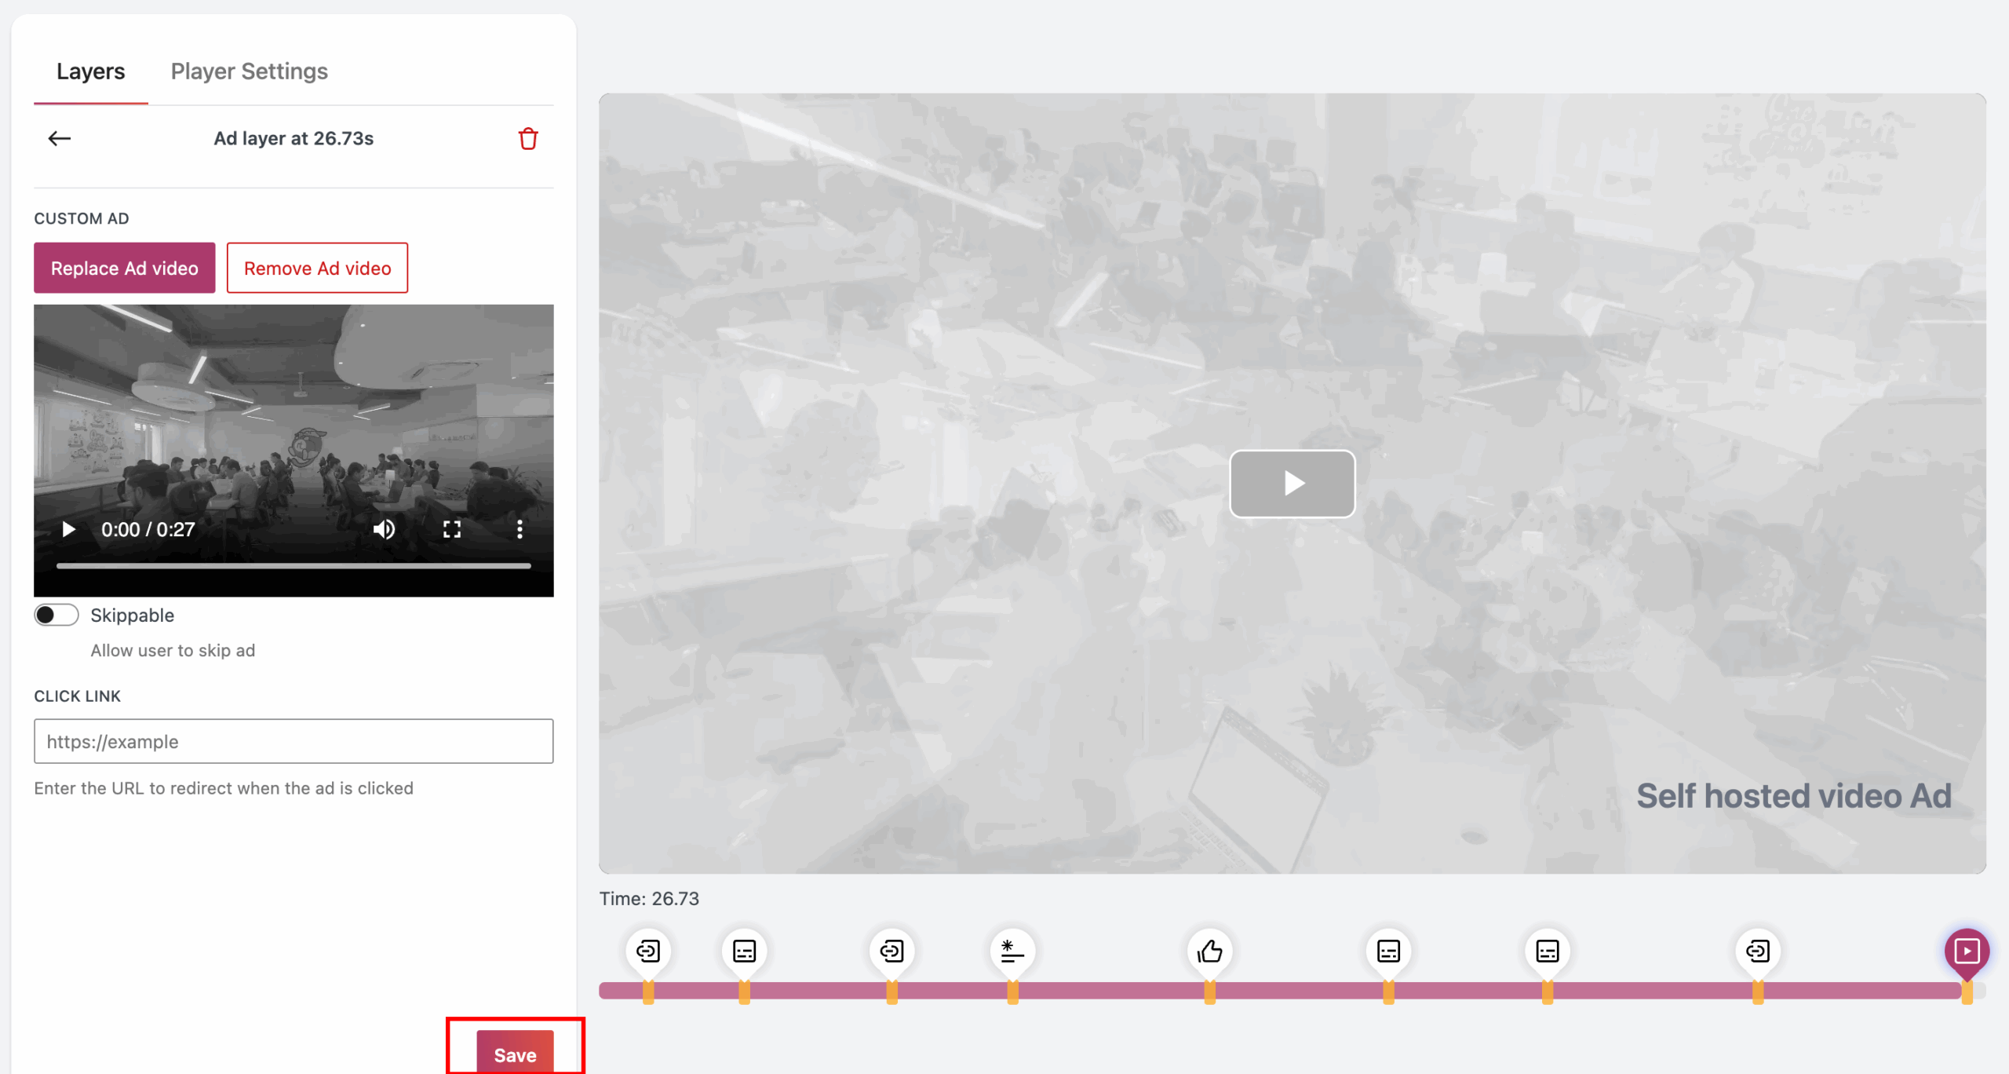Image resolution: width=2009 pixels, height=1074 pixels.
Task: Click the ad preview video progress bar
Action: [x=294, y=565]
